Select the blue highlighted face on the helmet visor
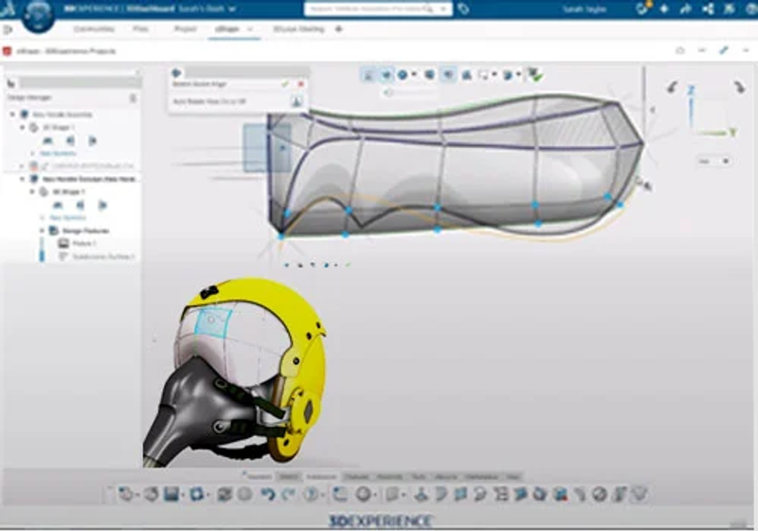Image resolution: width=758 pixels, height=531 pixels. [212, 322]
